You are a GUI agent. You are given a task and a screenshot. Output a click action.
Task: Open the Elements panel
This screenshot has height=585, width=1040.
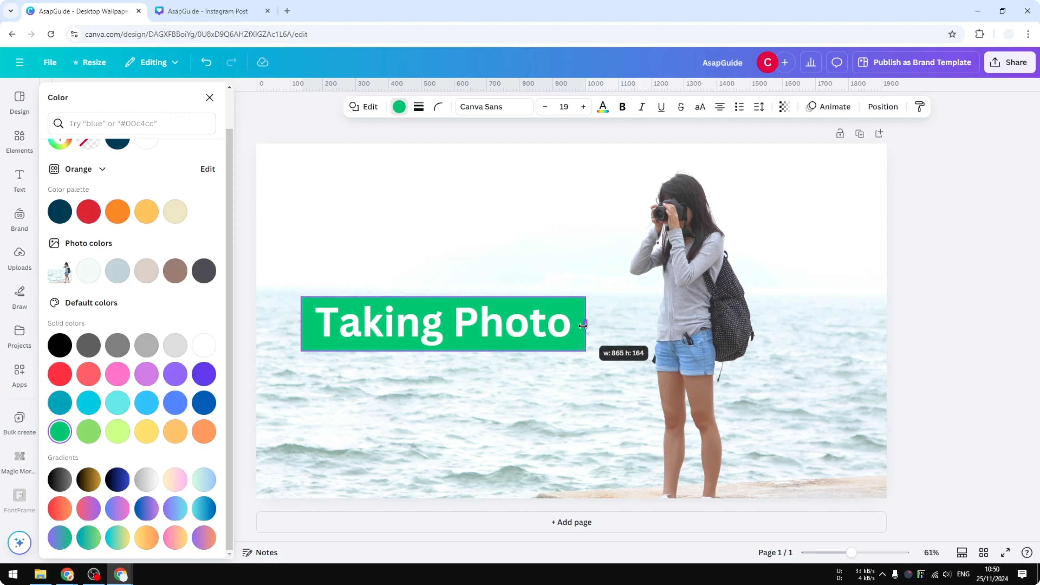pyautogui.click(x=19, y=141)
